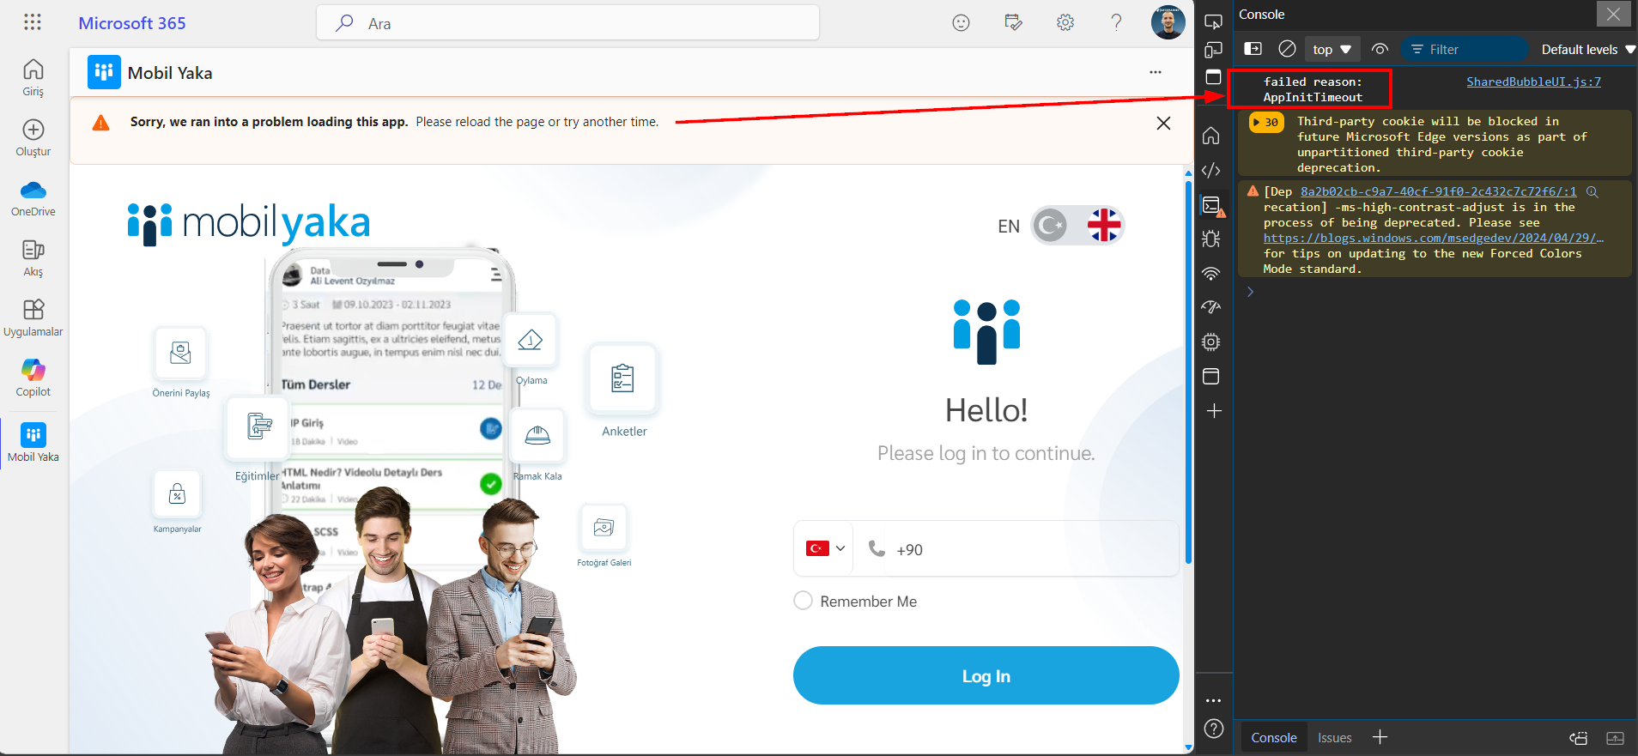Viewport: 1638px width, 756px height.
Task: Click the header notes checklist icon
Action: [1014, 23]
